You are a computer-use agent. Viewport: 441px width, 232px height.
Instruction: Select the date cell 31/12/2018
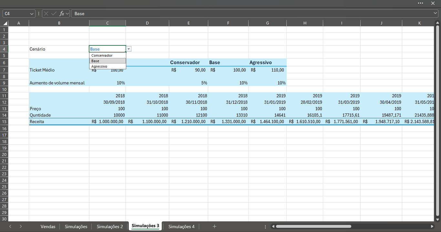228,102
